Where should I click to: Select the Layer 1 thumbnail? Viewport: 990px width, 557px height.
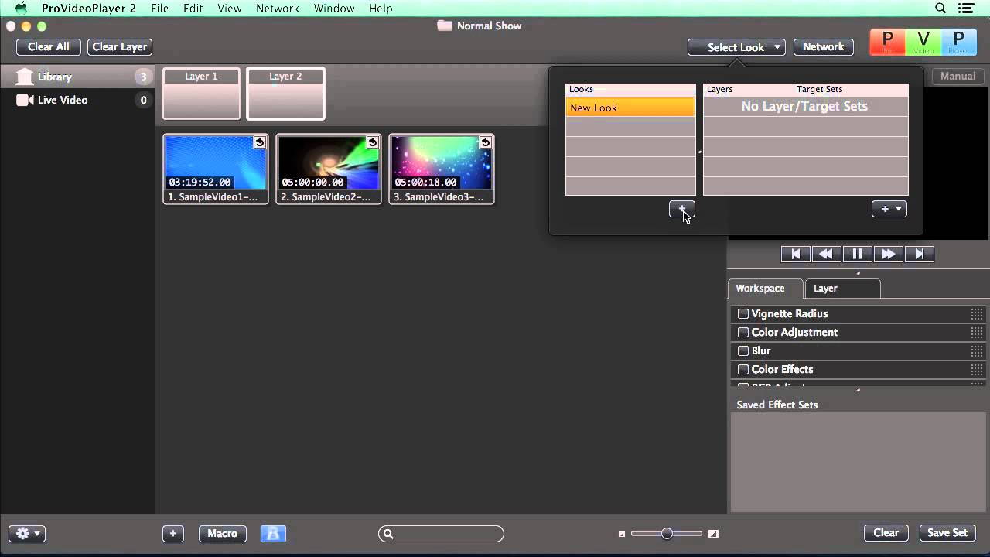pos(201,94)
